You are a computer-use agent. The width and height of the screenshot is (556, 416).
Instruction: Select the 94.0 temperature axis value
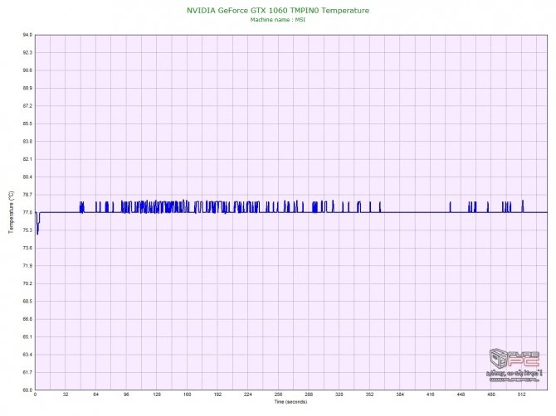point(27,35)
